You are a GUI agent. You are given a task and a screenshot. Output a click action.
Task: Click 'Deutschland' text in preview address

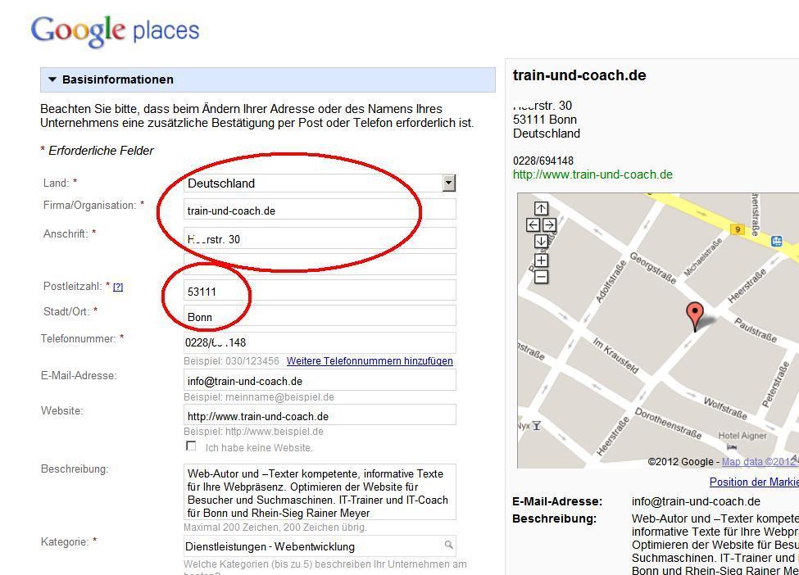547,134
